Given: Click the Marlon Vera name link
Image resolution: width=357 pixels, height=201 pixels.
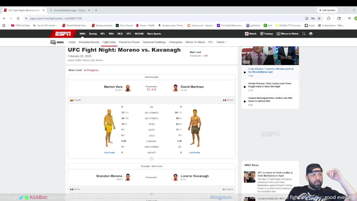Looking at the screenshot, I should [113, 87].
